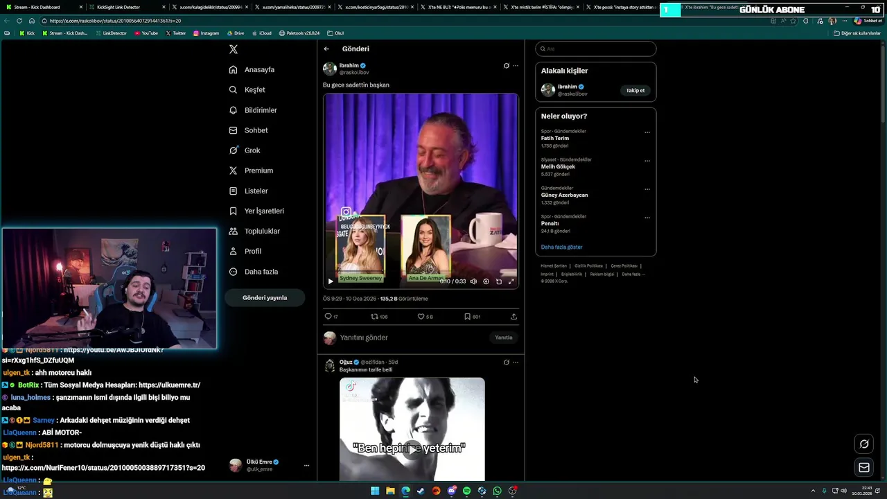Open Premium from sidebar
The height and width of the screenshot is (499, 887).
(250, 170)
